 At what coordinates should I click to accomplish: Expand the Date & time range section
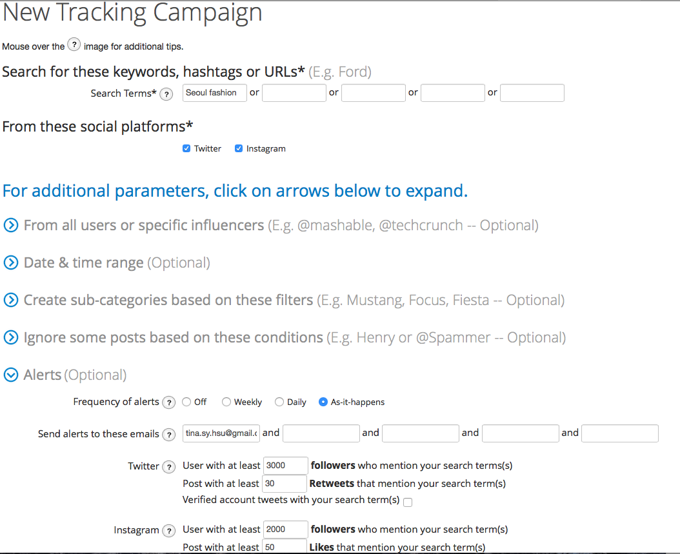pos(11,262)
